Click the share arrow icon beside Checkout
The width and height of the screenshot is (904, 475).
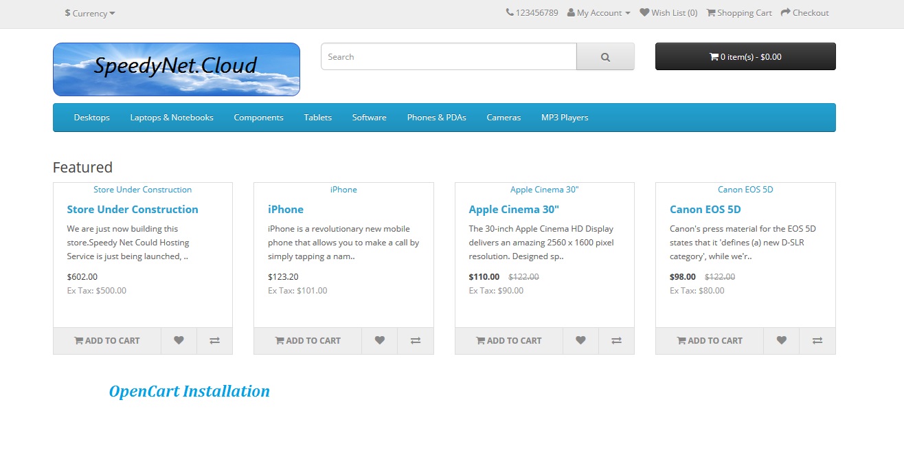click(786, 12)
